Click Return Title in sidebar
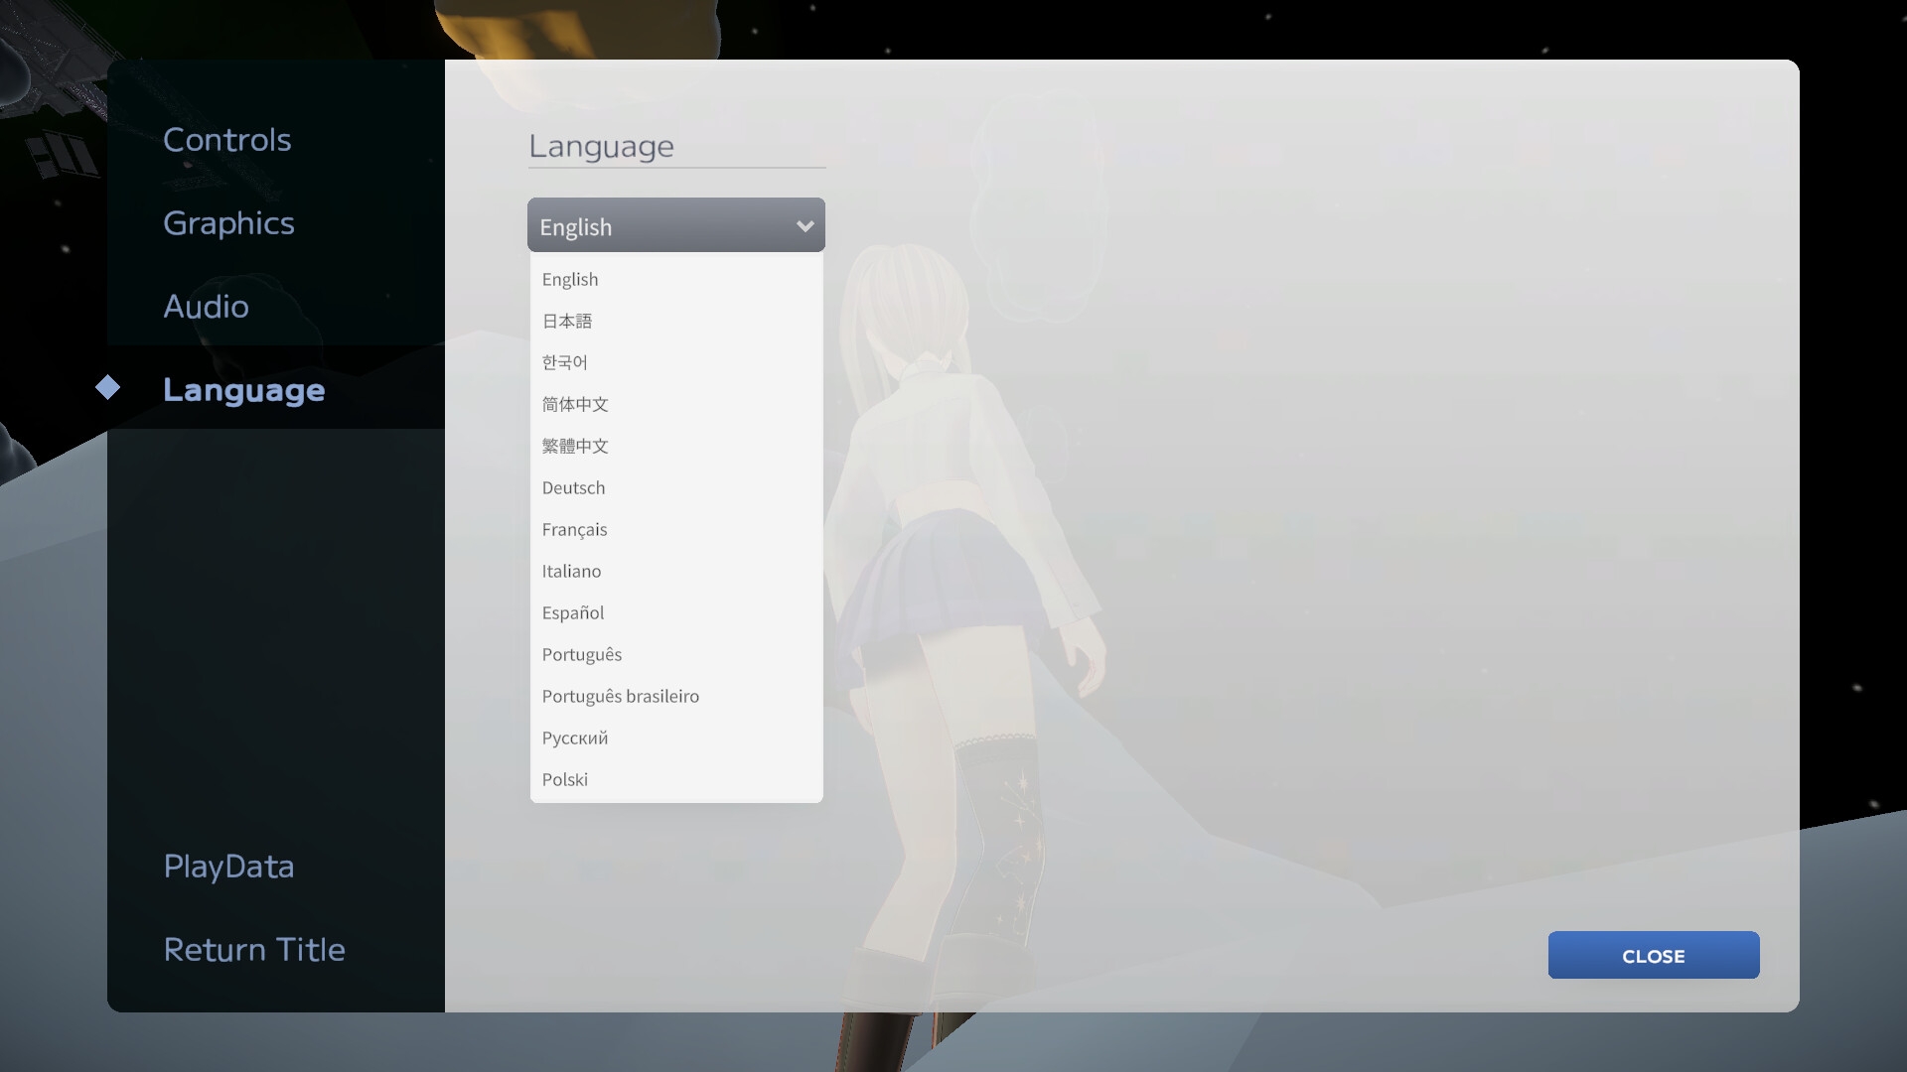The height and width of the screenshot is (1072, 1907). point(255,950)
